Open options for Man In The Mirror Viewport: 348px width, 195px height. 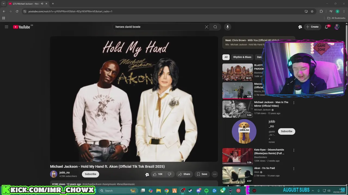(x=294, y=103)
